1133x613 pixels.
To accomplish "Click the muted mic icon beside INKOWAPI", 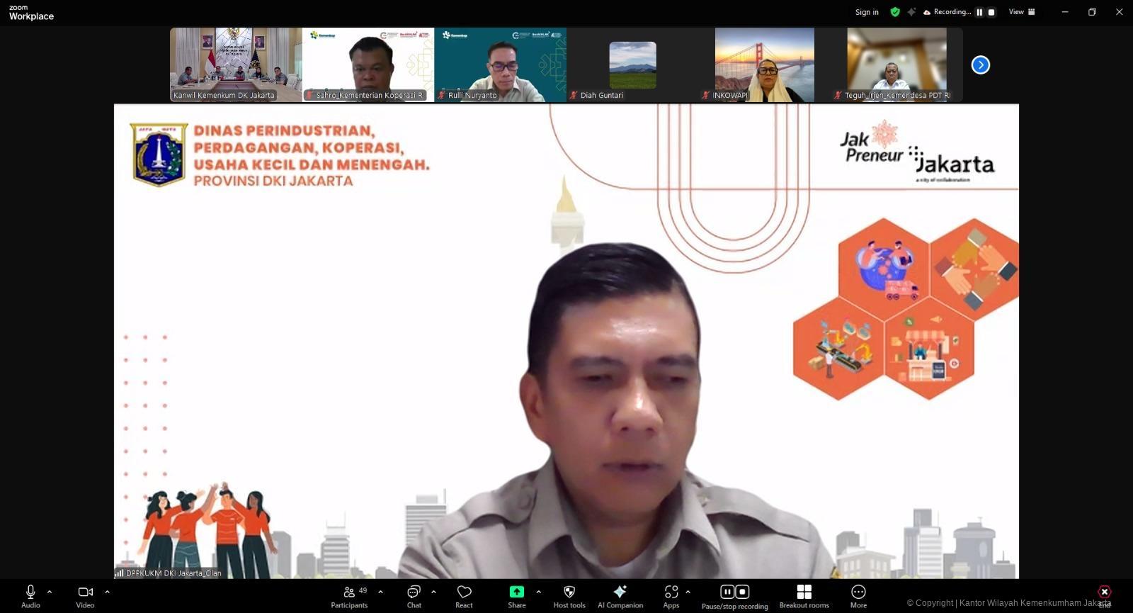I will pyautogui.click(x=705, y=95).
